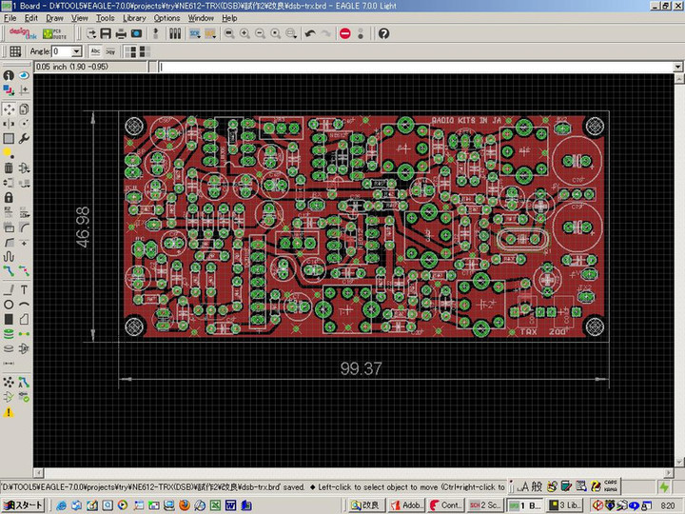The width and height of the screenshot is (685, 514).
Task: Click the Lock tool padlock icon
Action: click(9, 197)
